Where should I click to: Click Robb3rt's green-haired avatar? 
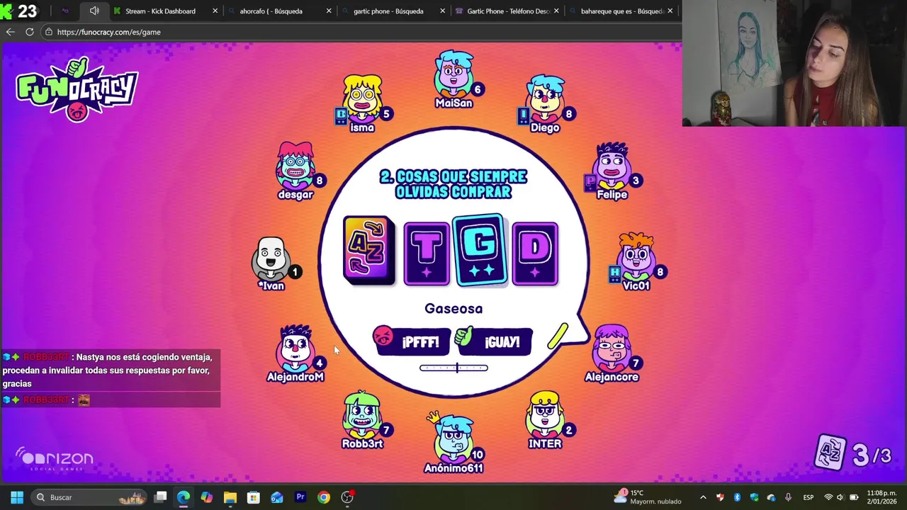pyautogui.click(x=363, y=415)
